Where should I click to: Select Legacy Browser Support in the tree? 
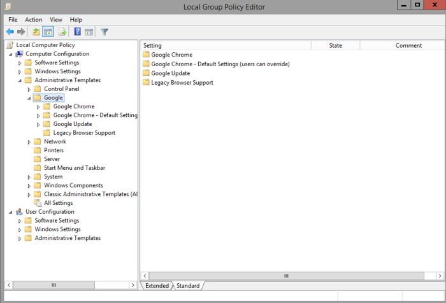[80, 133]
